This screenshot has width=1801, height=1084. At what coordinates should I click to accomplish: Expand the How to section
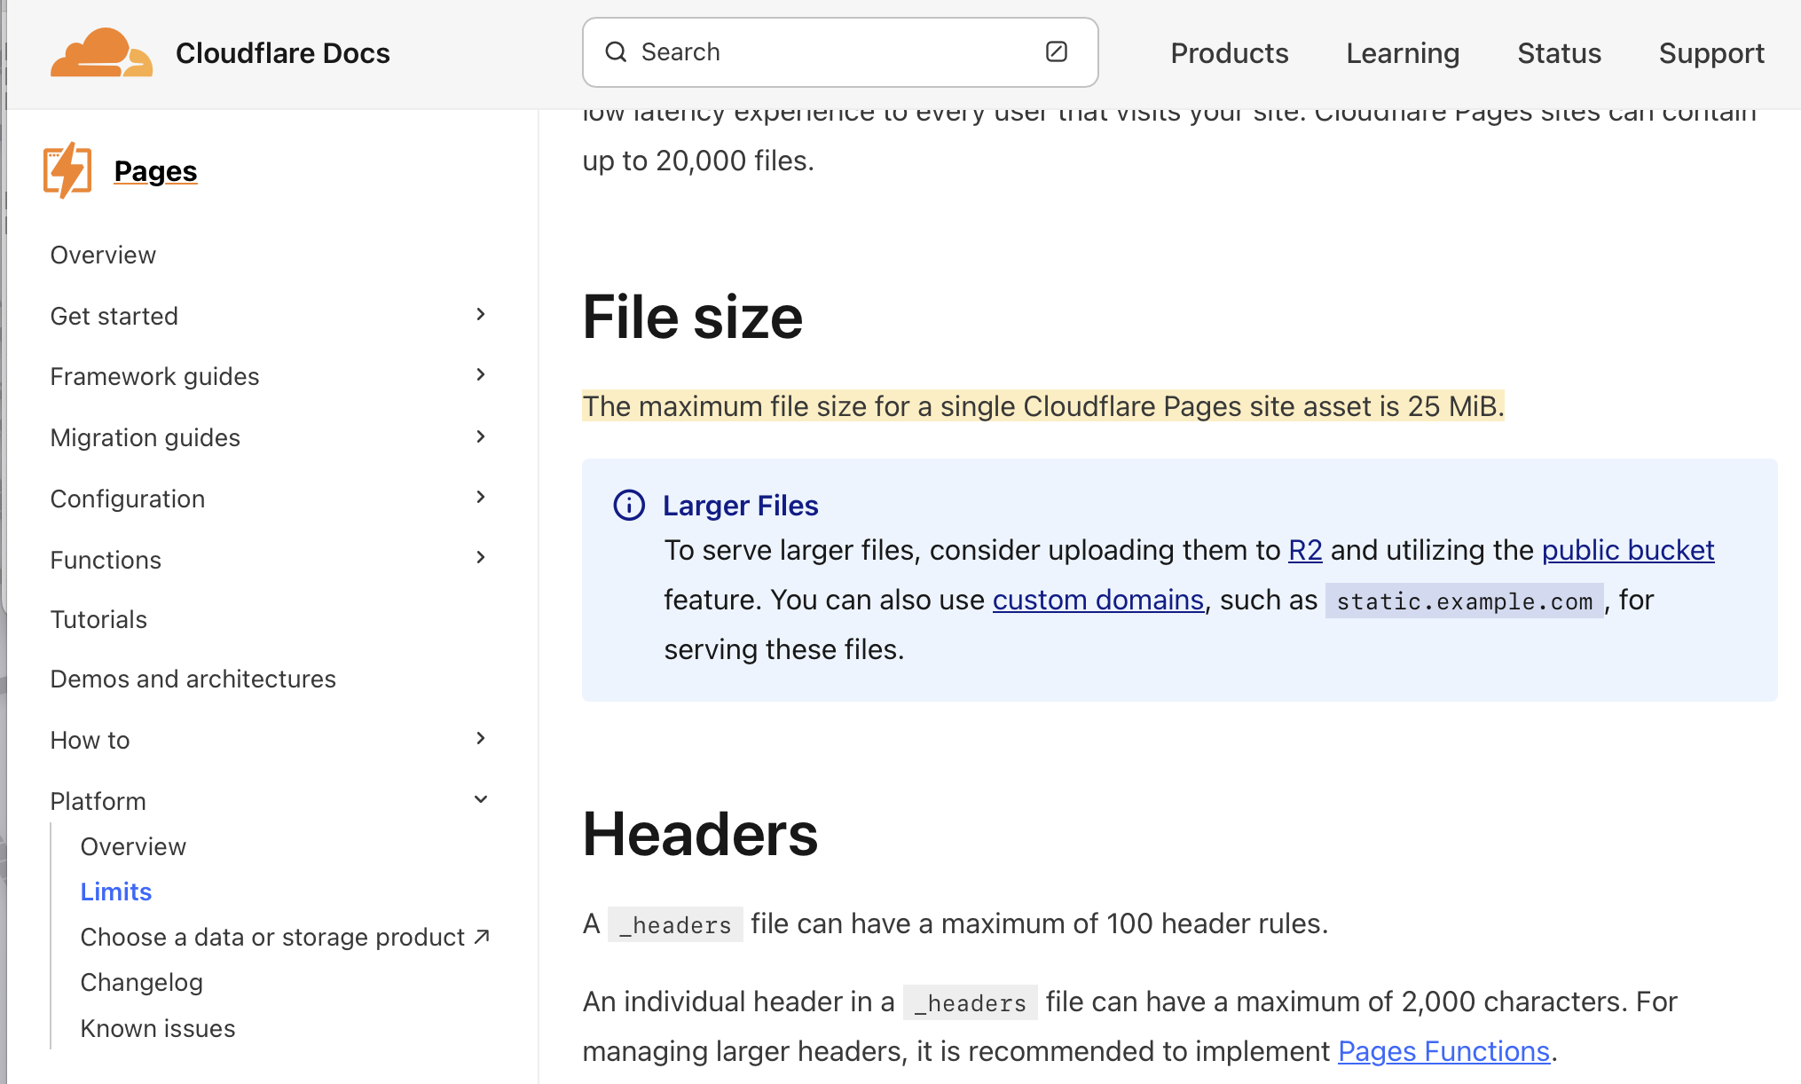(480, 739)
